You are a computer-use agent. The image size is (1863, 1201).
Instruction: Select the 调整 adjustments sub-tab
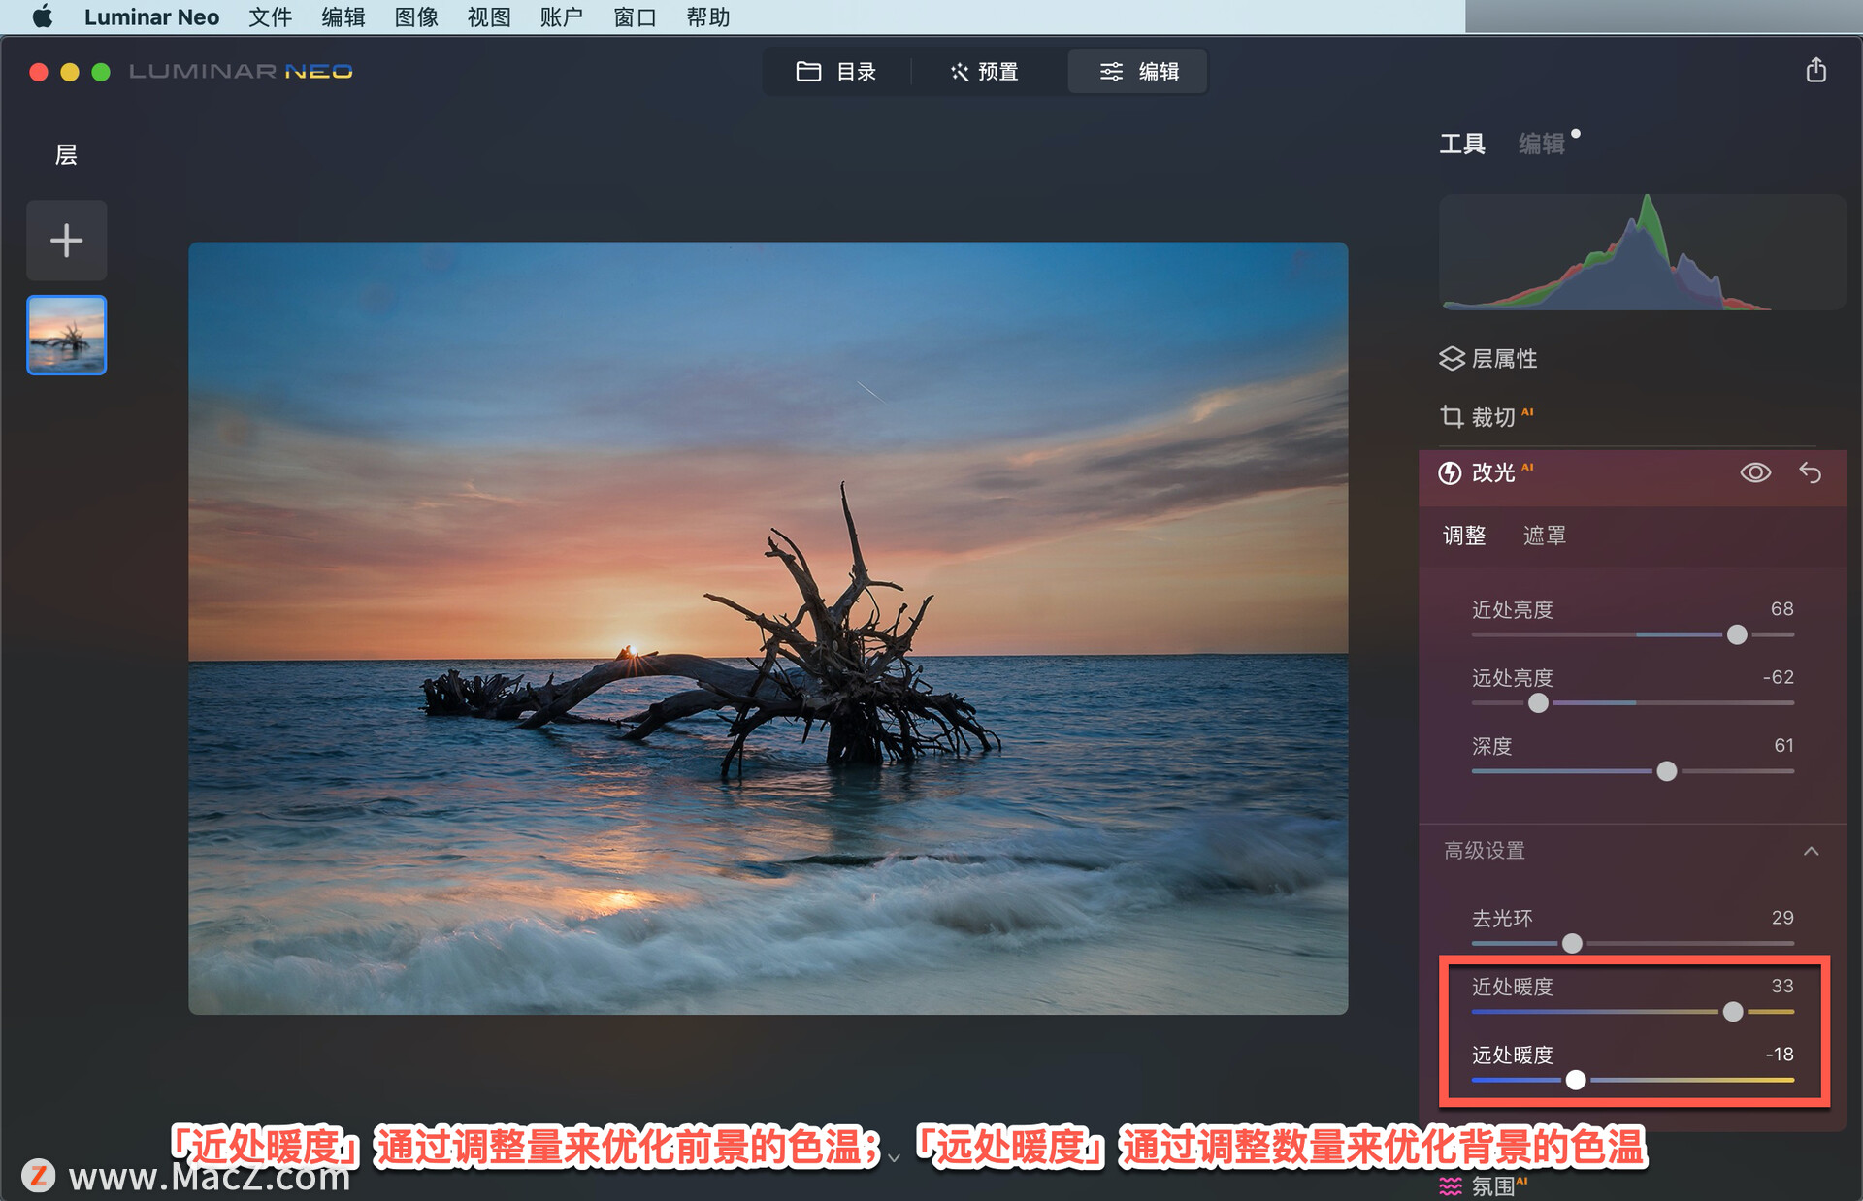pyautogui.click(x=1464, y=536)
